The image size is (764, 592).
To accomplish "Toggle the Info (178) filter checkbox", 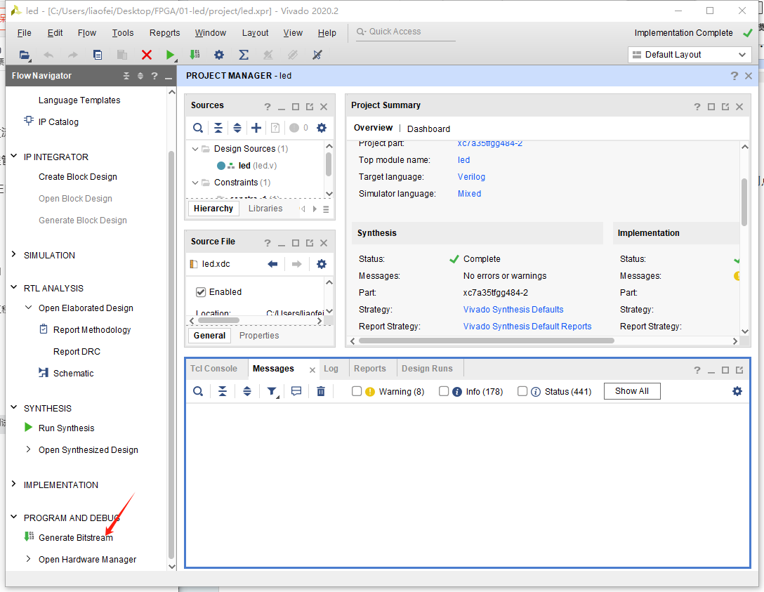I will click(x=443, y=391).
